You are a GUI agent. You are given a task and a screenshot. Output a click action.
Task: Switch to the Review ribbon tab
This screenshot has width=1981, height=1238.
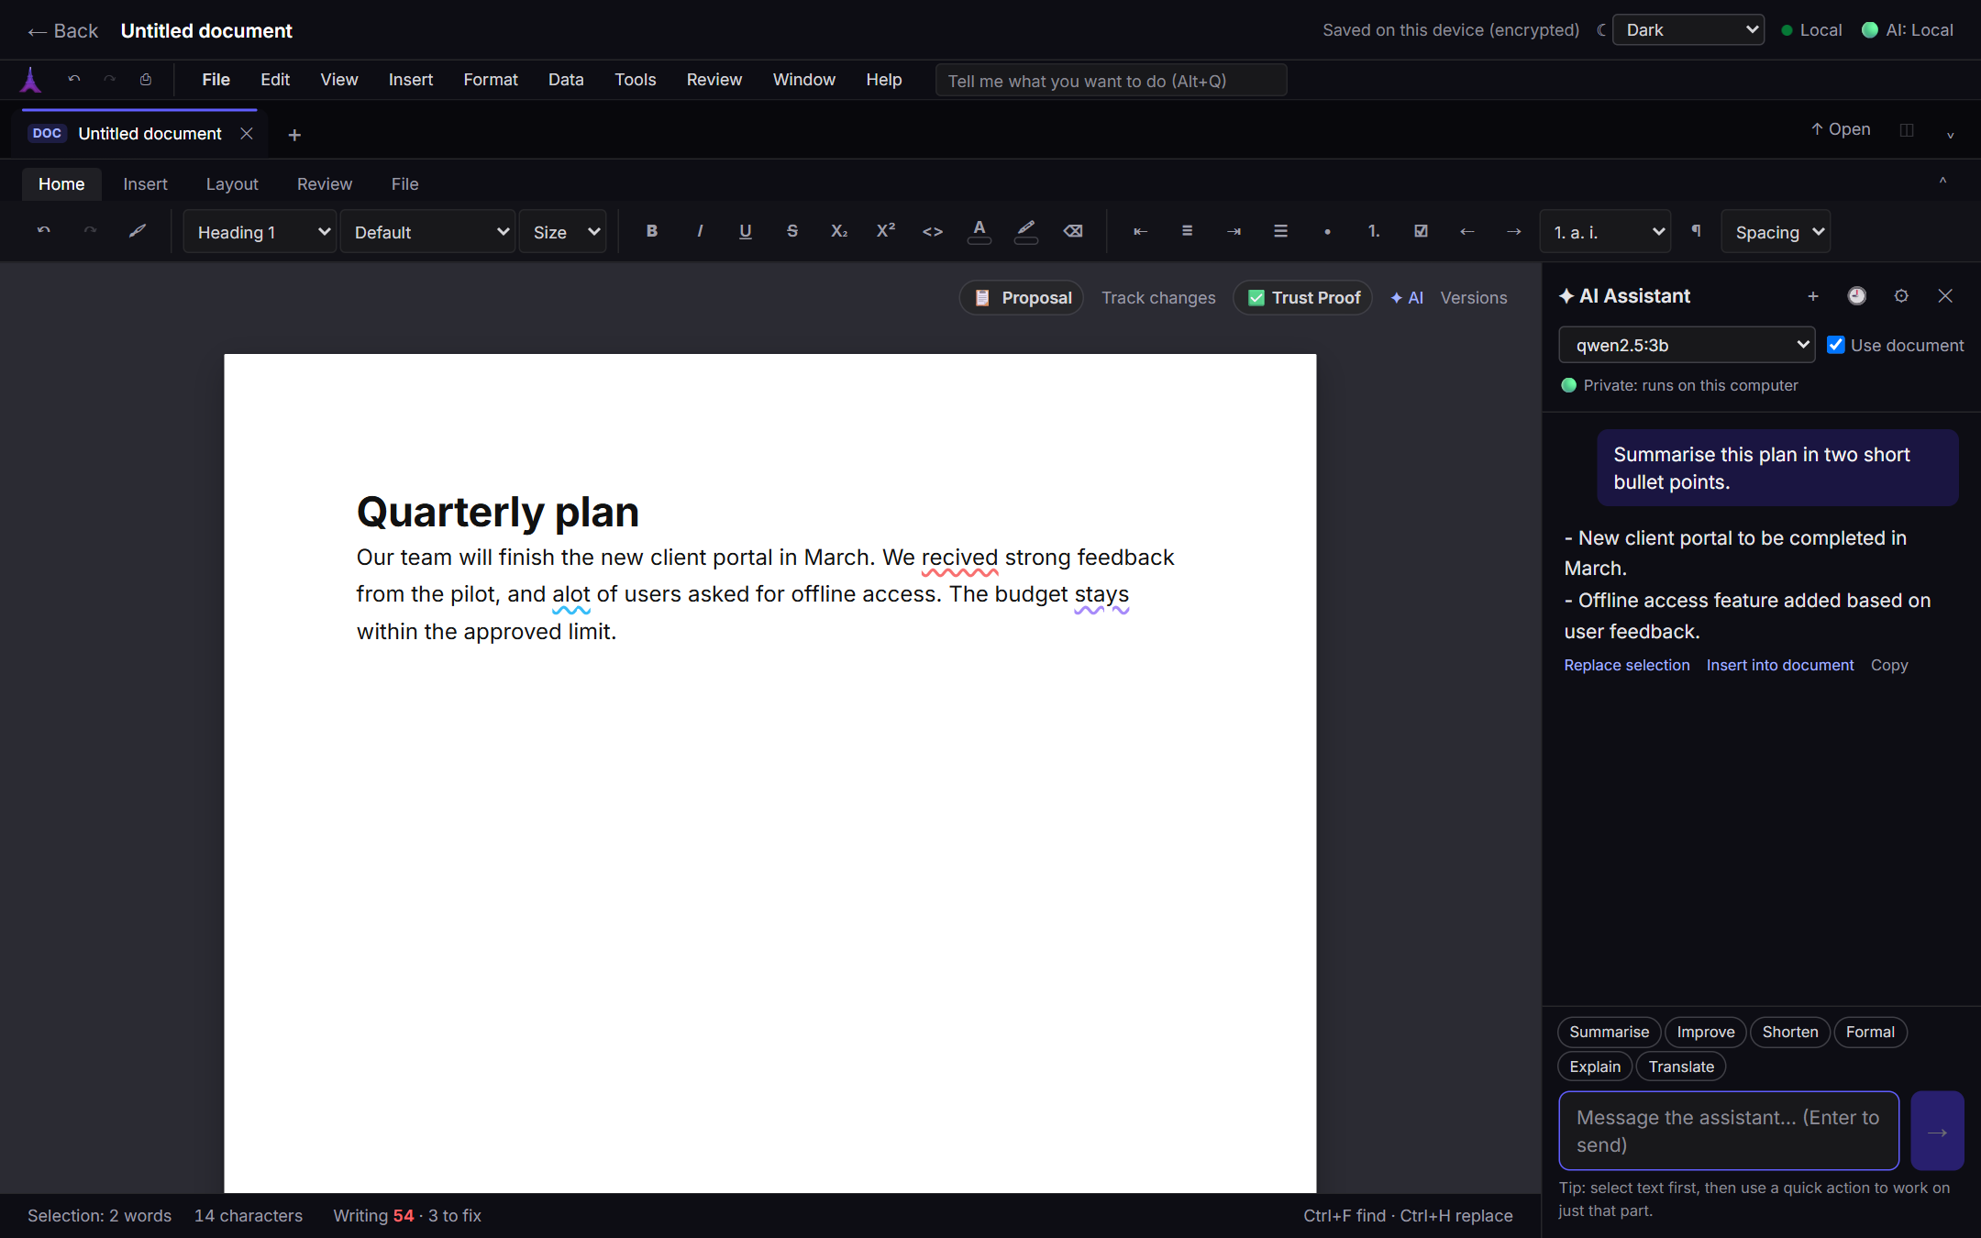[x=324, y=184]
